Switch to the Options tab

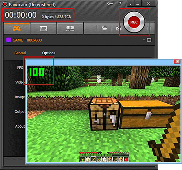coord(49,53)
